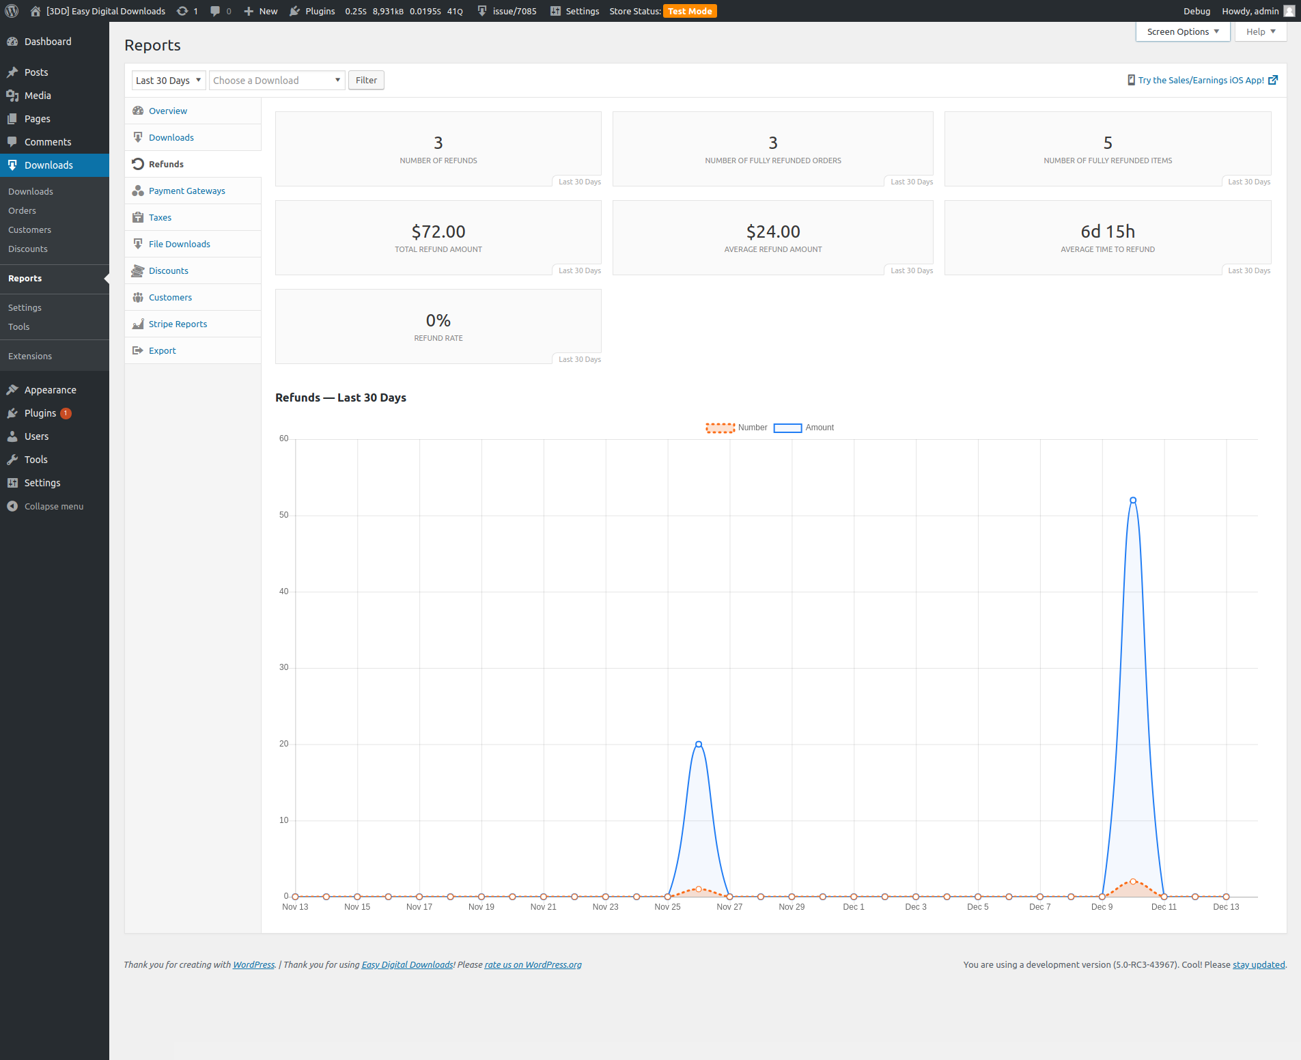This screenshot has width=1301, height=1060.
Task: Expand the Screen Options panel
Action: point(1182,31)
